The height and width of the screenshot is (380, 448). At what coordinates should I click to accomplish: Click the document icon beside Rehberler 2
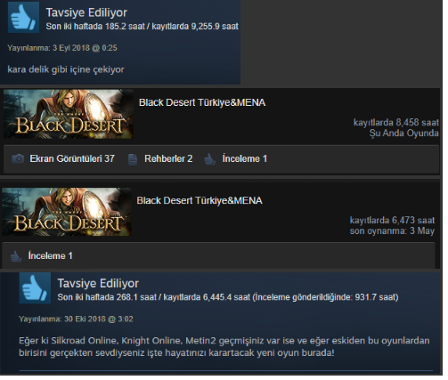click(x=133, y=159)
